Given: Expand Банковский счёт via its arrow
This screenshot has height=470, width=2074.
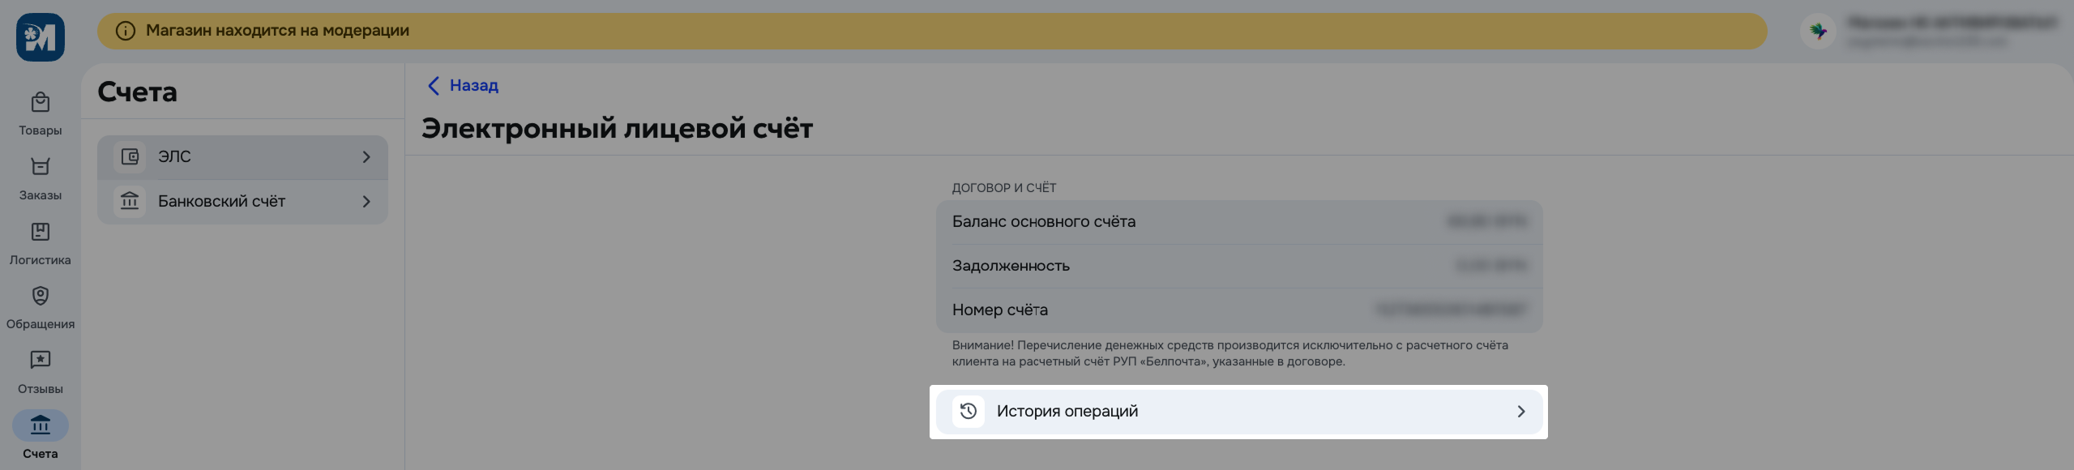Looking at the screenshot, I should (367, 201).
